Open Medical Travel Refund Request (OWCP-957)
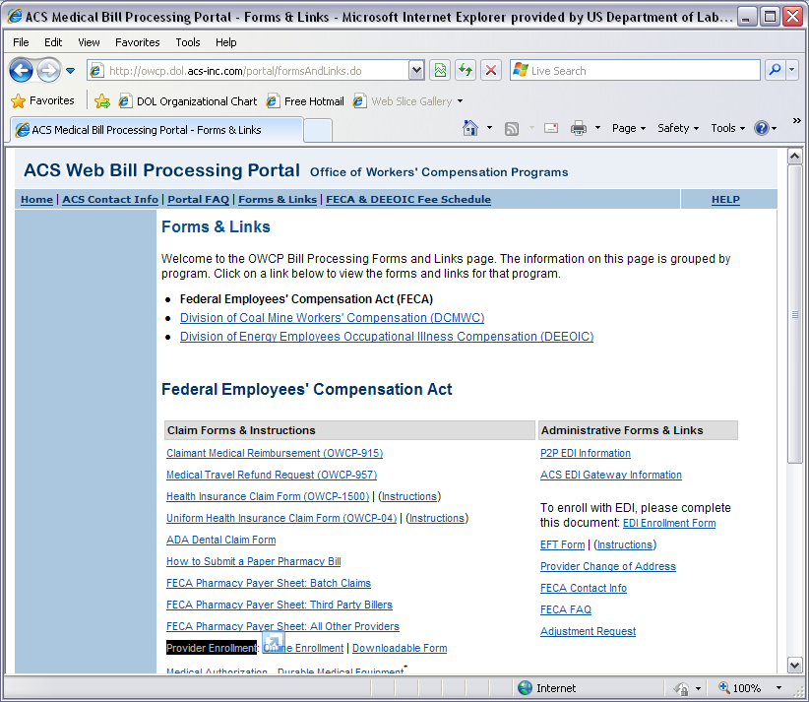 pyautogui.click(x=272, y=475)
